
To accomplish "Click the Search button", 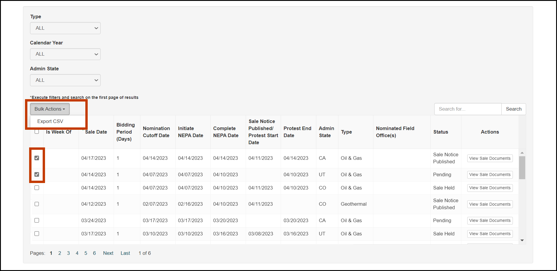I will pyautogui.click(x=513, y=109).
